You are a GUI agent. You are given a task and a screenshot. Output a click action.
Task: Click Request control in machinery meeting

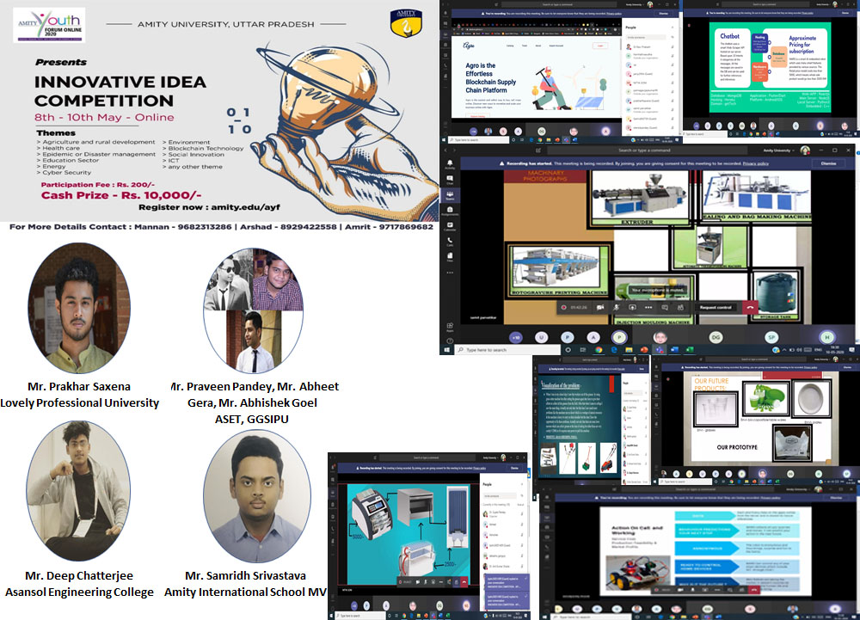[x=716, y=308]
